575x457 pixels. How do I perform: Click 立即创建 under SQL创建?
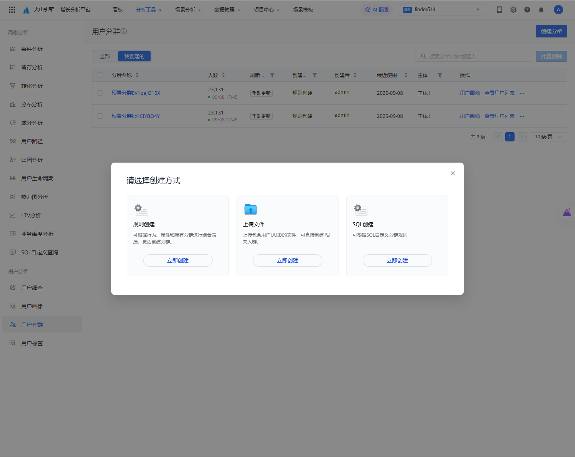(397, 260)
